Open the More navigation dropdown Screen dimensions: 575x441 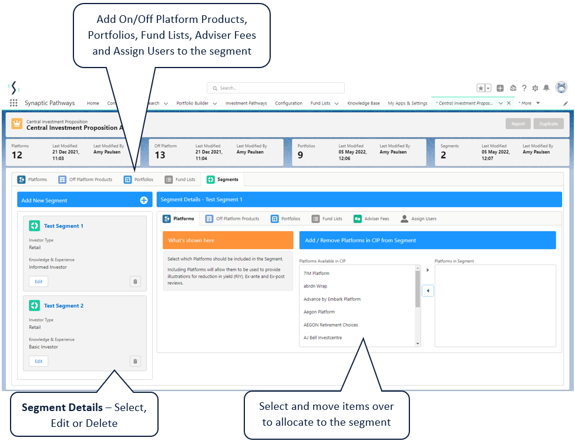coord(538,103)
